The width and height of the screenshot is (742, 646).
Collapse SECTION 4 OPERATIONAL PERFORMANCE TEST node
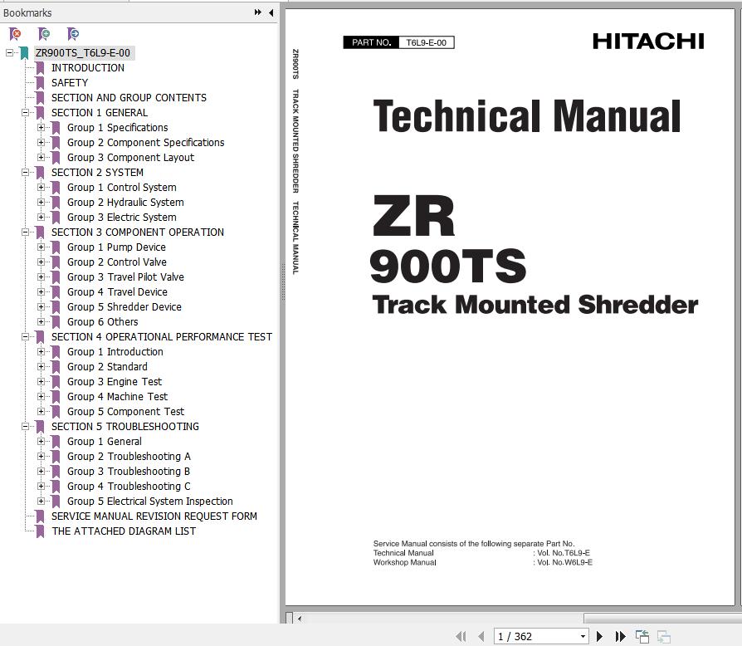pyautogui.click(x=25, y=336)
